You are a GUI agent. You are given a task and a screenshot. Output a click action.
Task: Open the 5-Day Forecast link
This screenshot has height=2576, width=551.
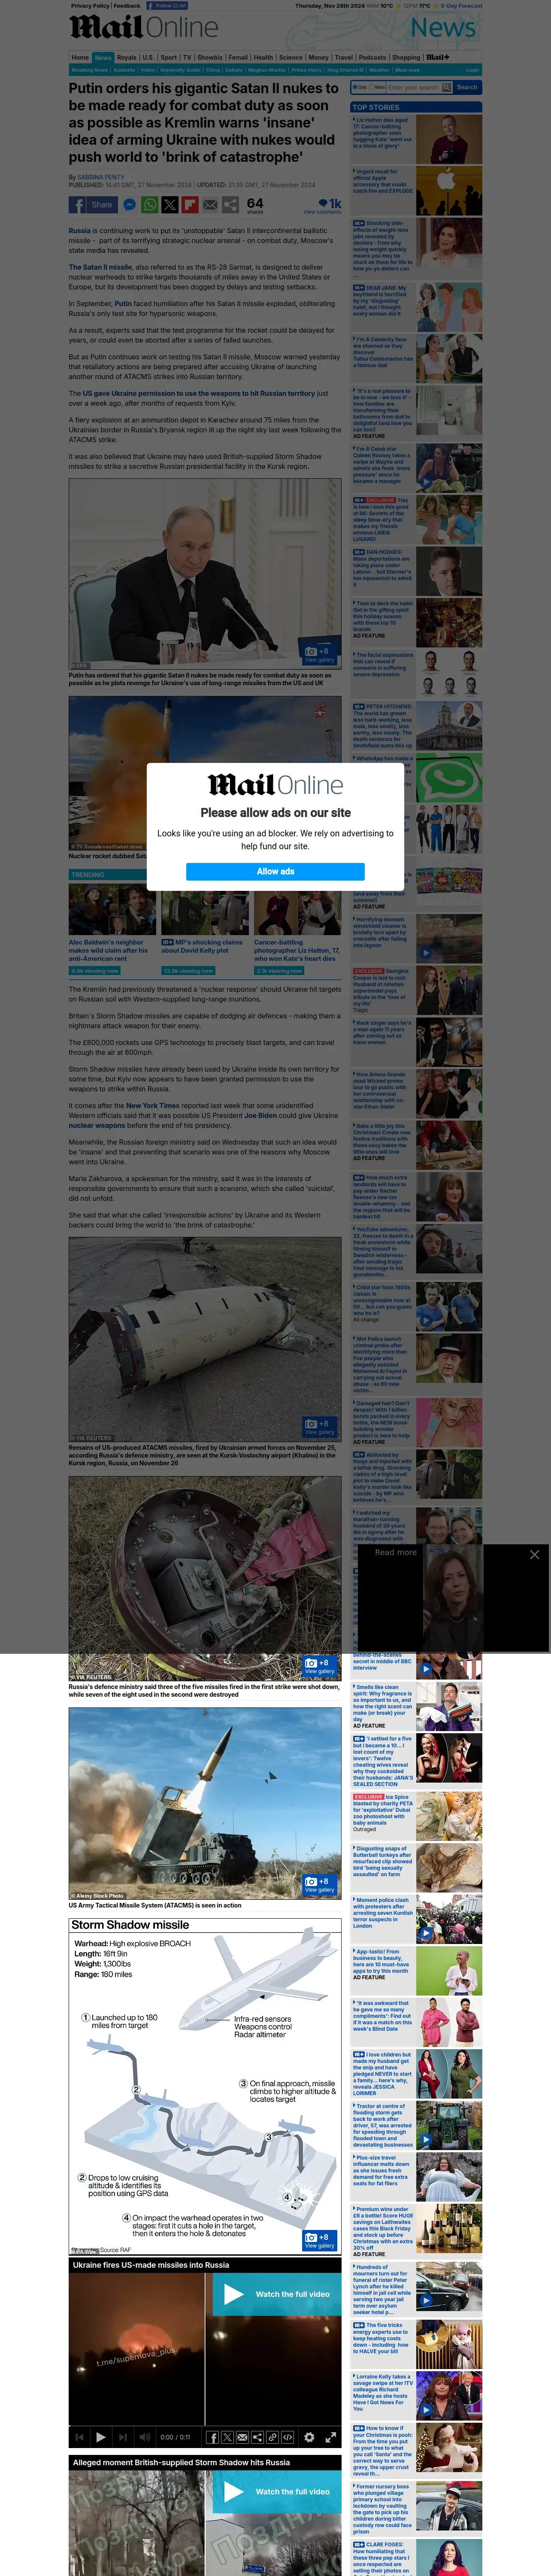click(462, 6)
